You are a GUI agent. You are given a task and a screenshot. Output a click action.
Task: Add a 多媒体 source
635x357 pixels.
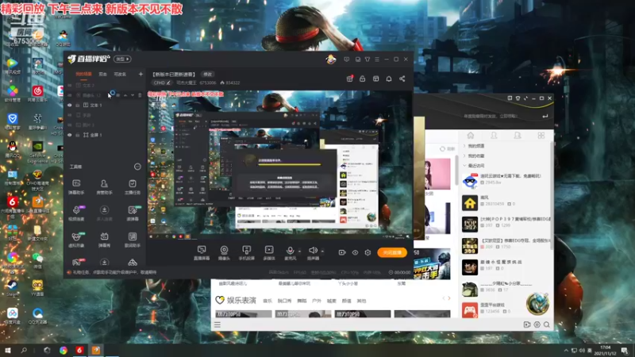click(269, 252)
